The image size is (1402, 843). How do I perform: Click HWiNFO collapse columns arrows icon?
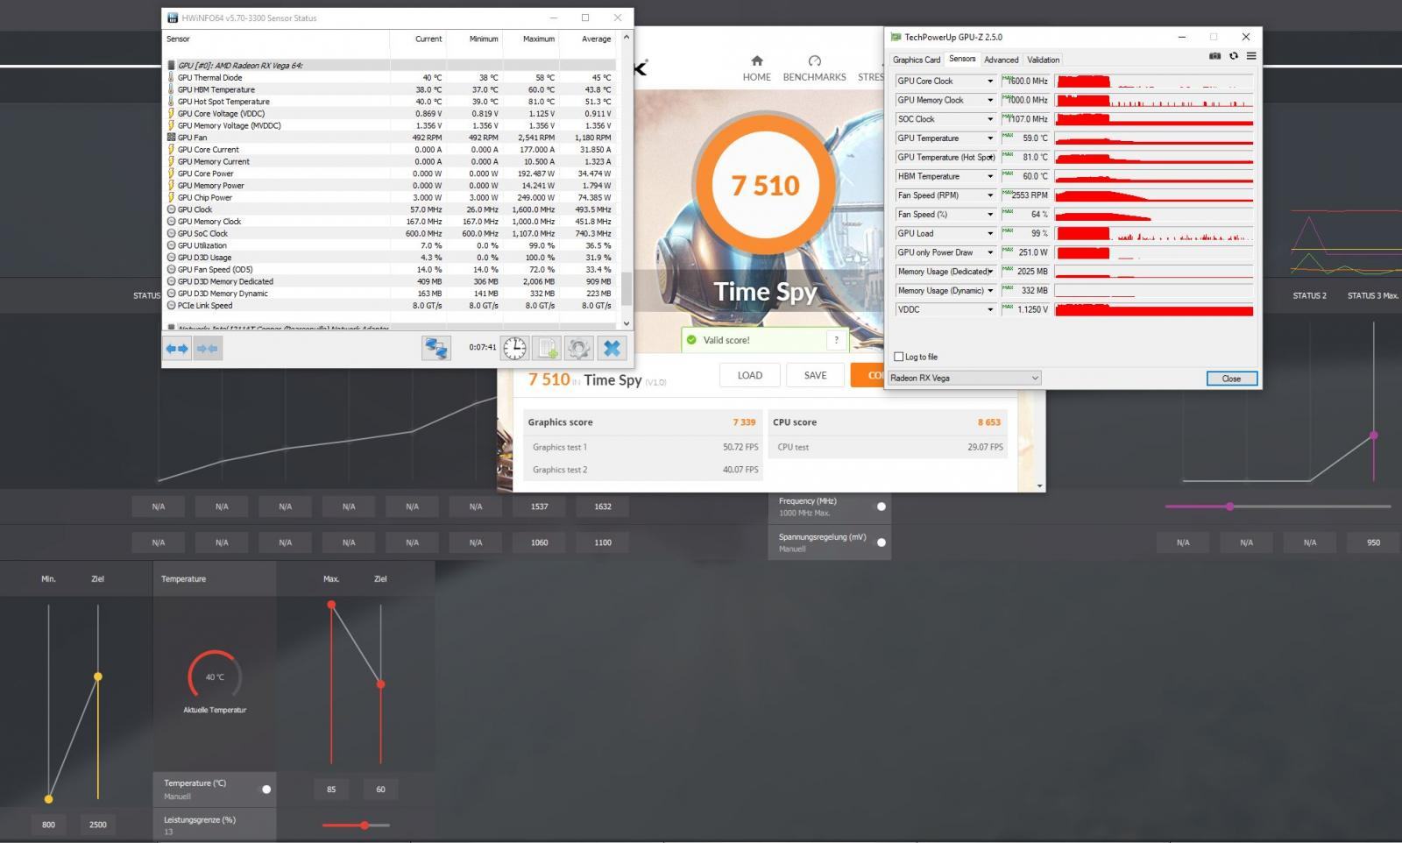tap(208, 349)
